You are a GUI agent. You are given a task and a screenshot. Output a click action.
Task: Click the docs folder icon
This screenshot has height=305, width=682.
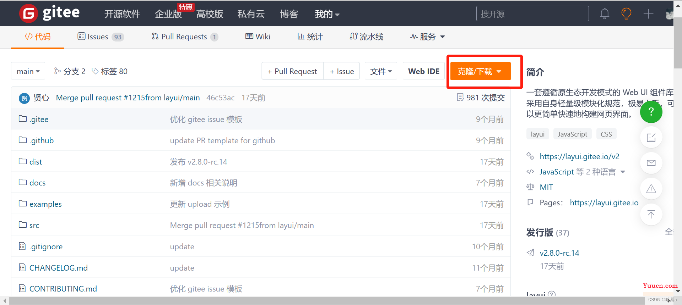point(23,182)
